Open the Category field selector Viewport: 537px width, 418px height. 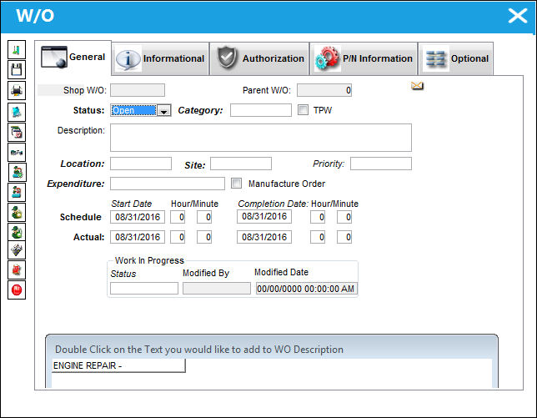tap(261, 110)
